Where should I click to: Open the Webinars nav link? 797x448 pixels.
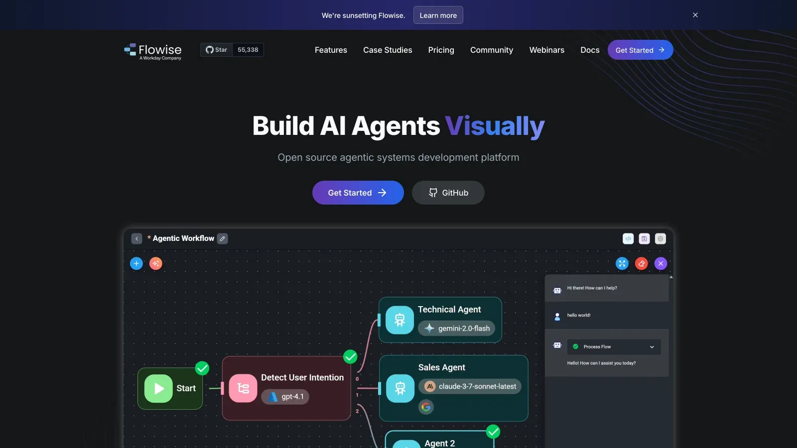[547, 50]
